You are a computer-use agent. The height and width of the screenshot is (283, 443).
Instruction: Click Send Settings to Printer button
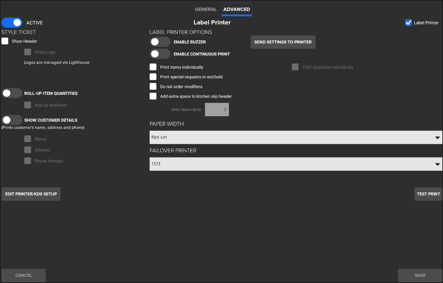(x=283, y=42)
